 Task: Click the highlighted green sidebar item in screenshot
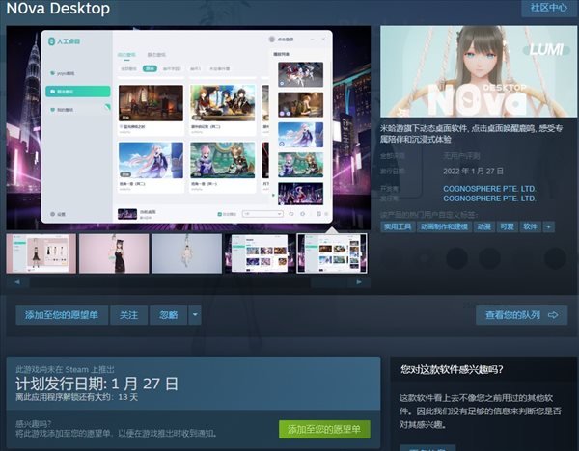(x=78, y=92)
